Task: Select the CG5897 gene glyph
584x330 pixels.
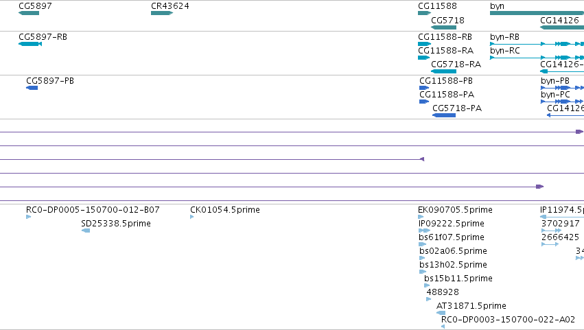Action: pyautogui.click(x=29, y=13)
